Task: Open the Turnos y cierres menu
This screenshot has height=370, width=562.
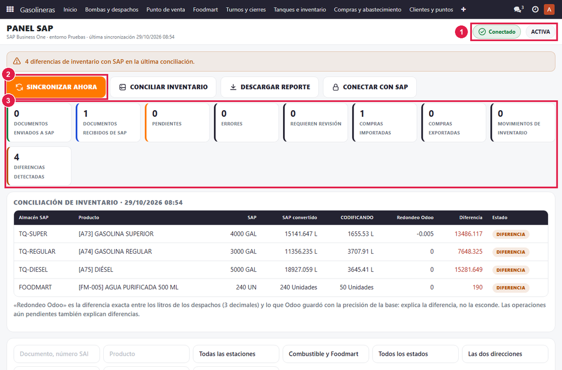Action: coord(246,10)
